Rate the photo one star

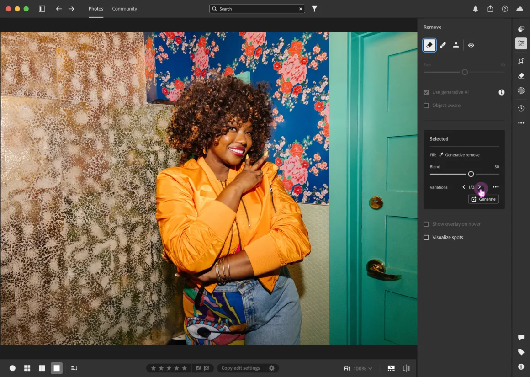pyautogui.click(x=154, y=368)
